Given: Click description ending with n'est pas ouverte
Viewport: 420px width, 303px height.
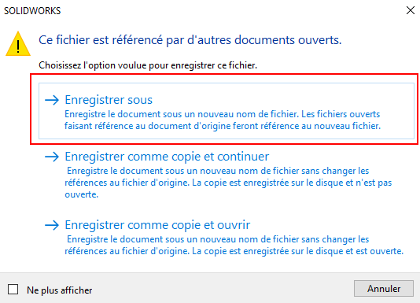Looking at the screenshot, I should coord(228,183).
